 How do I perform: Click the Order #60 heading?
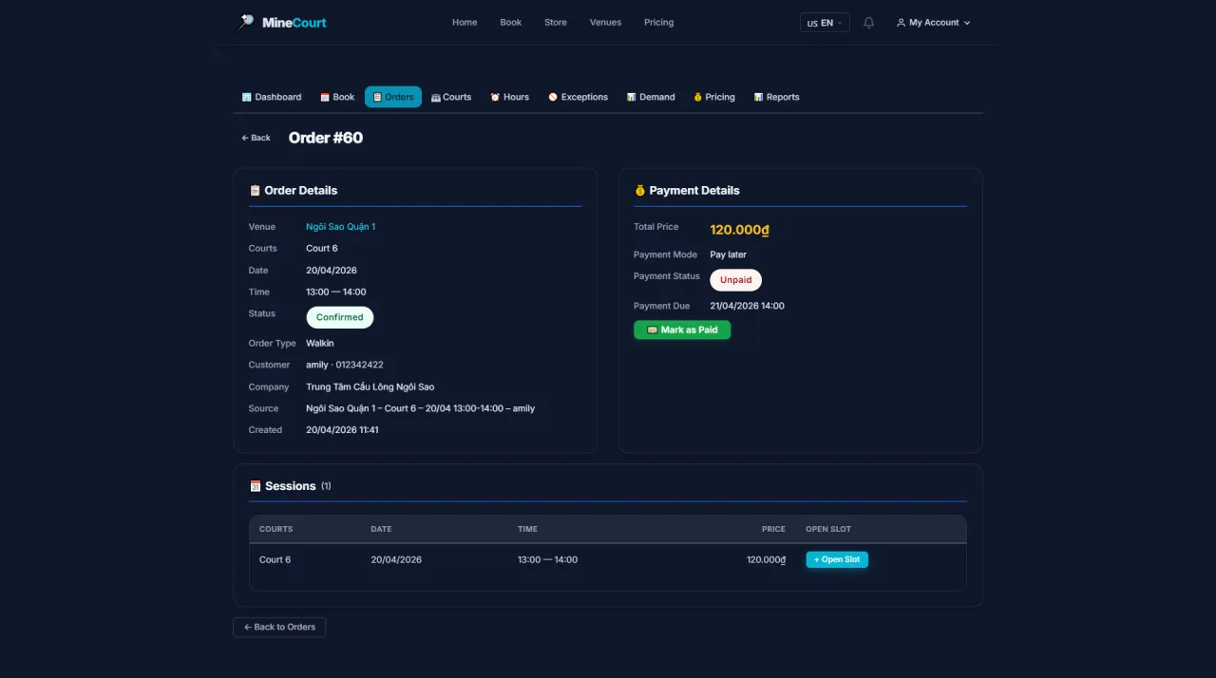326,138
